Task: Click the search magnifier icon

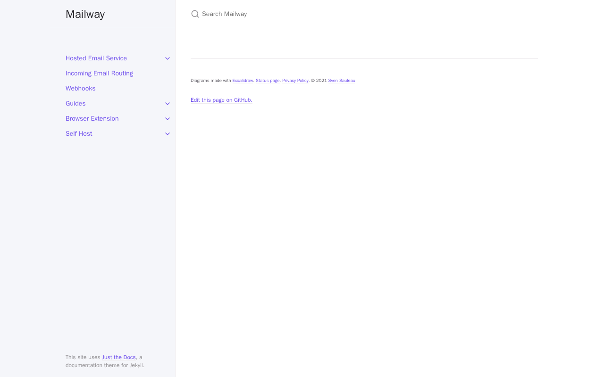Action: 195,14
